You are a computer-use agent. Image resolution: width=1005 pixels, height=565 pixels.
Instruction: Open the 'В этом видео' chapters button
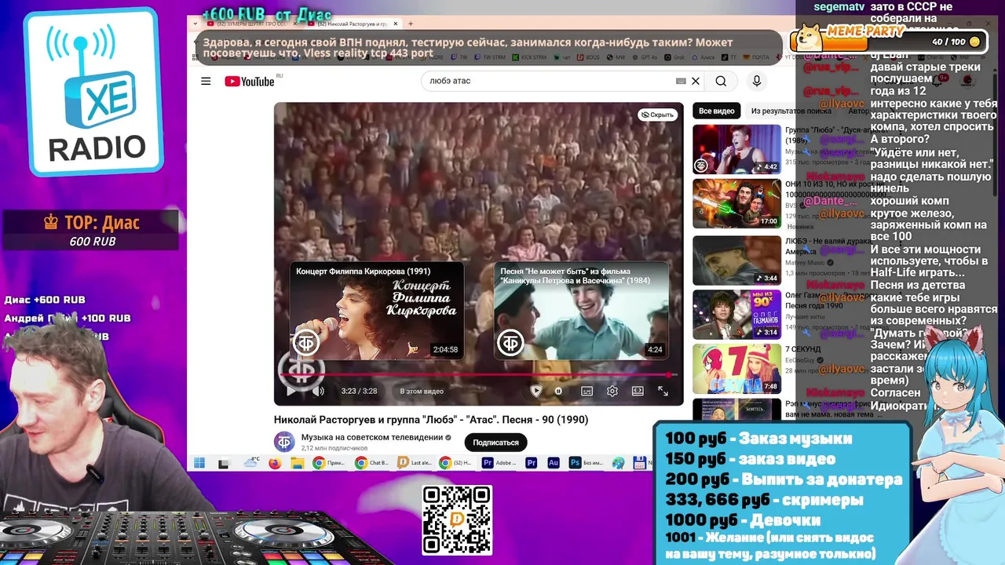coord(422,391)
